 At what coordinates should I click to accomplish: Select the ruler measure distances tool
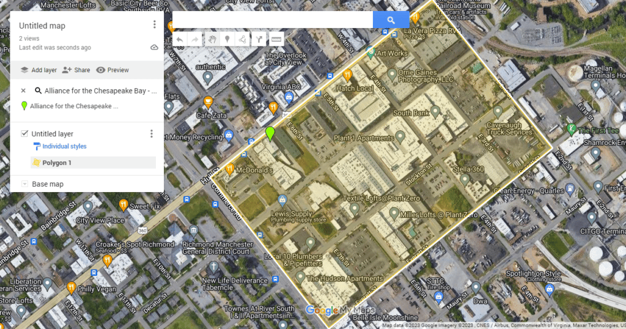276,39
